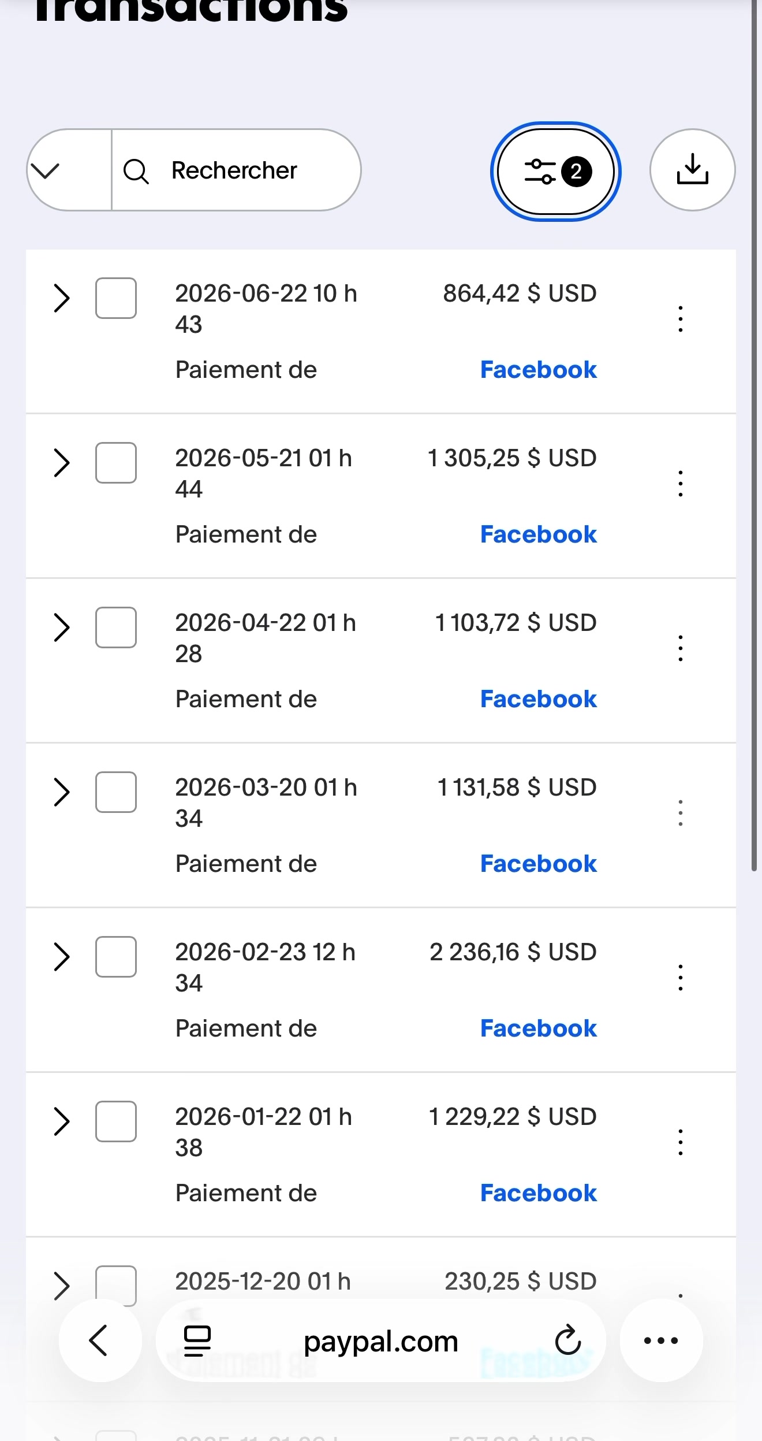Download transactions with the download icon
The image size is (762, 1441).
(x=692, y=170)
